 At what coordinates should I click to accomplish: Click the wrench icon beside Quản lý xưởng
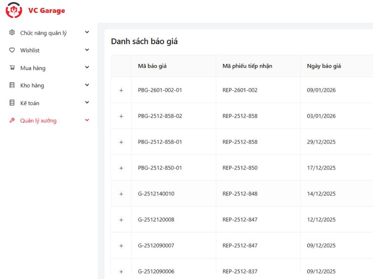[12, 120]
